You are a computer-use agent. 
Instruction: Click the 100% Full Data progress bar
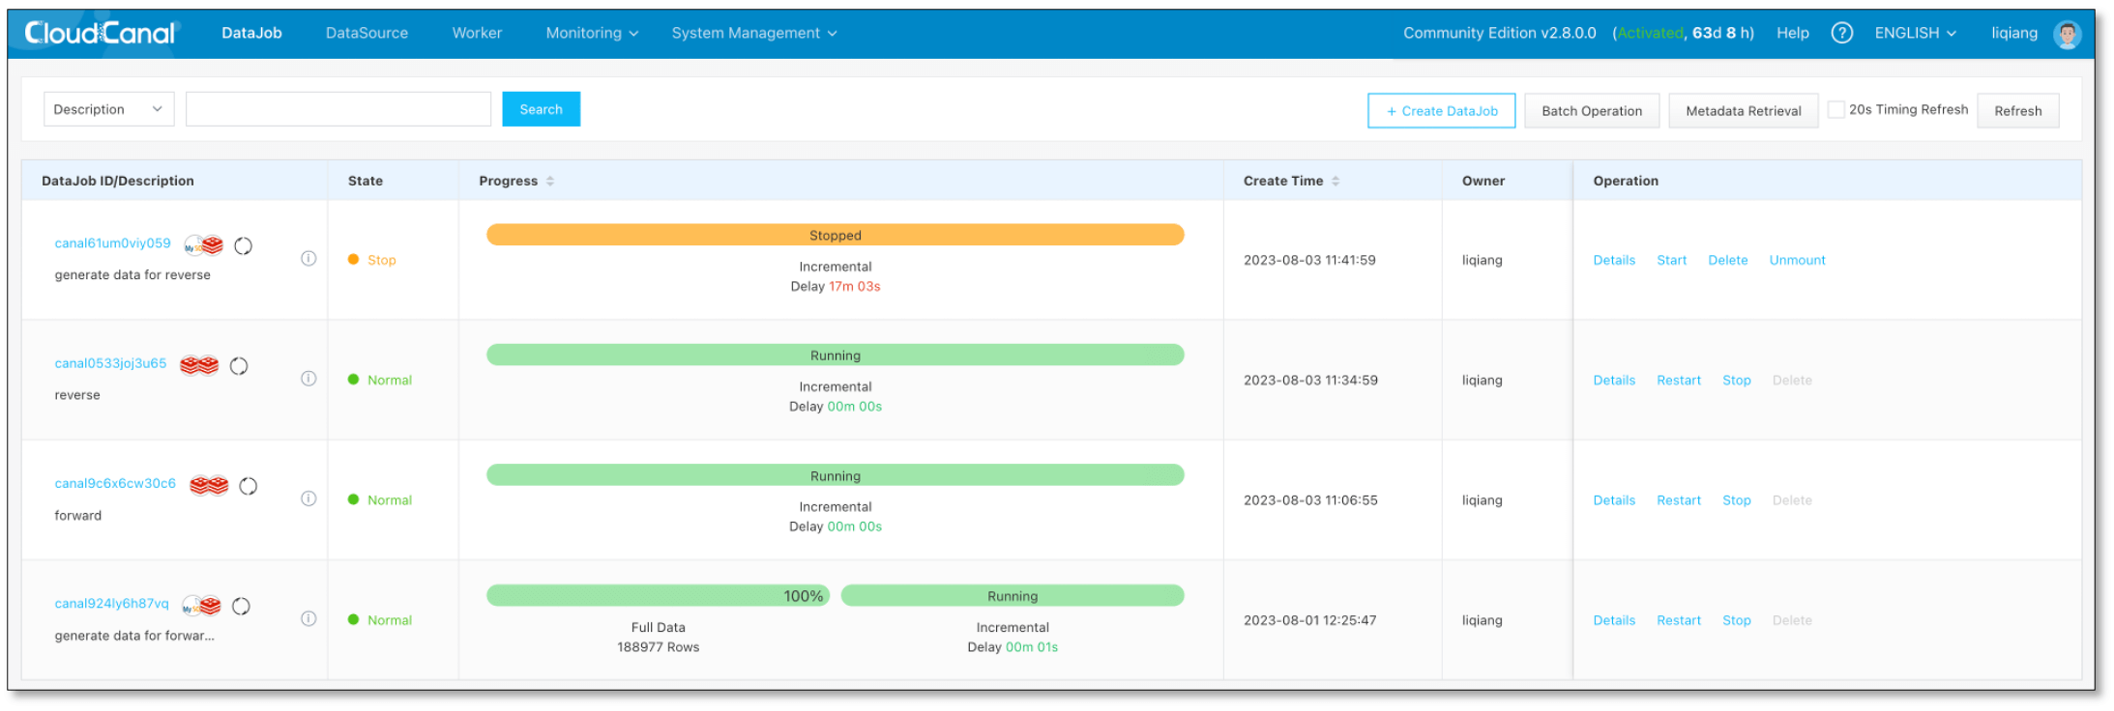click(x=658, y=595)
